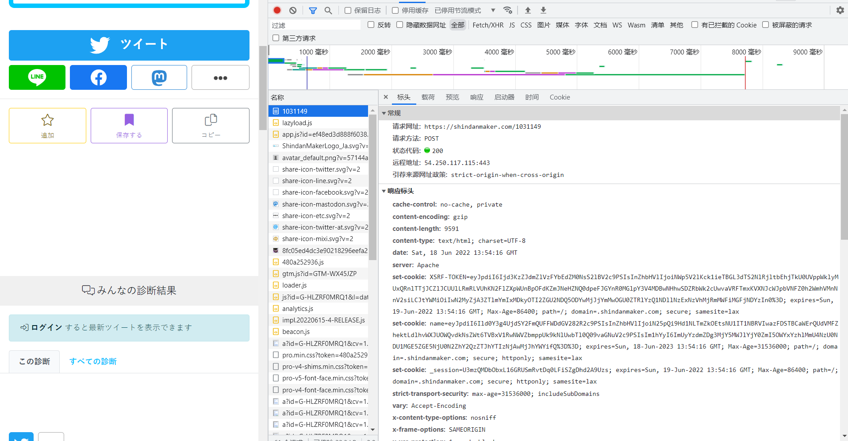Export requests as HAR file
This screenshot has width=848, height=441.
tap(543, 10)
